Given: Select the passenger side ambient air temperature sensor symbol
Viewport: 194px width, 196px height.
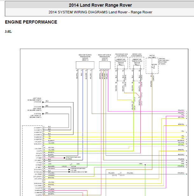Looking at the screenshot, I should pyautogui.click(x=121, y=65).
